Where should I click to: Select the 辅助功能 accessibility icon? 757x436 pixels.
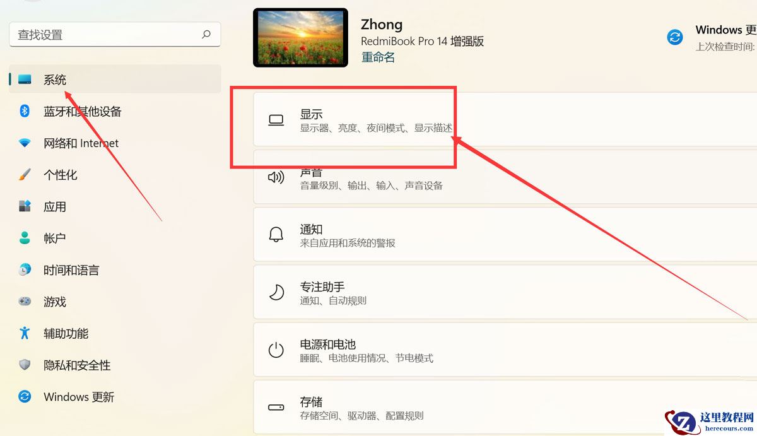[24, 333]
